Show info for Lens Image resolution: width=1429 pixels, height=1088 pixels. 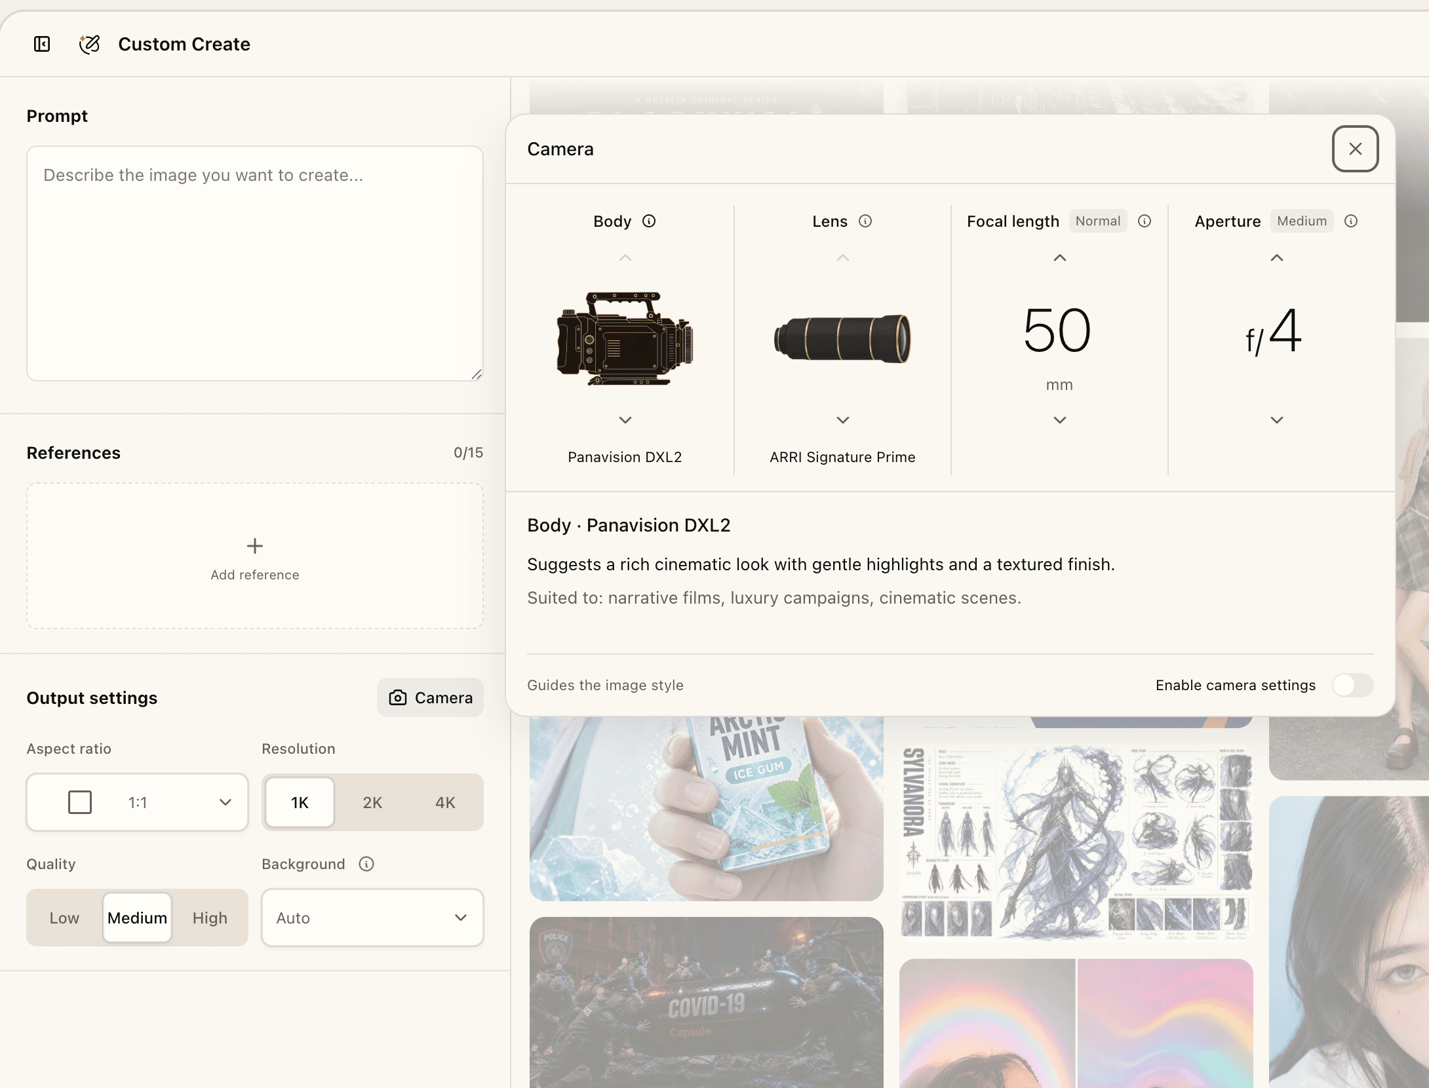tap(865, 221)
